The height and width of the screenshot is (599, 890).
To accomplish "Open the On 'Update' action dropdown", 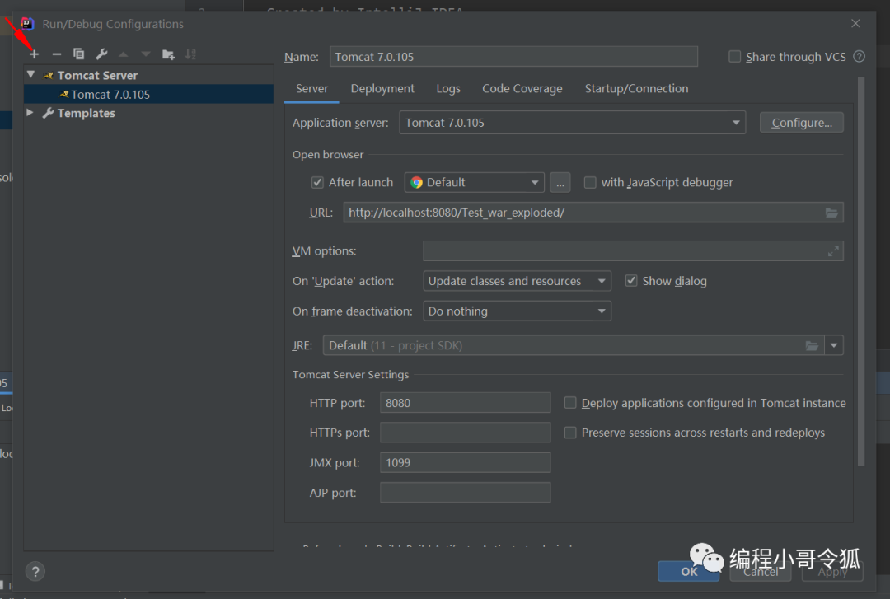I will click(x=517, y=280).
